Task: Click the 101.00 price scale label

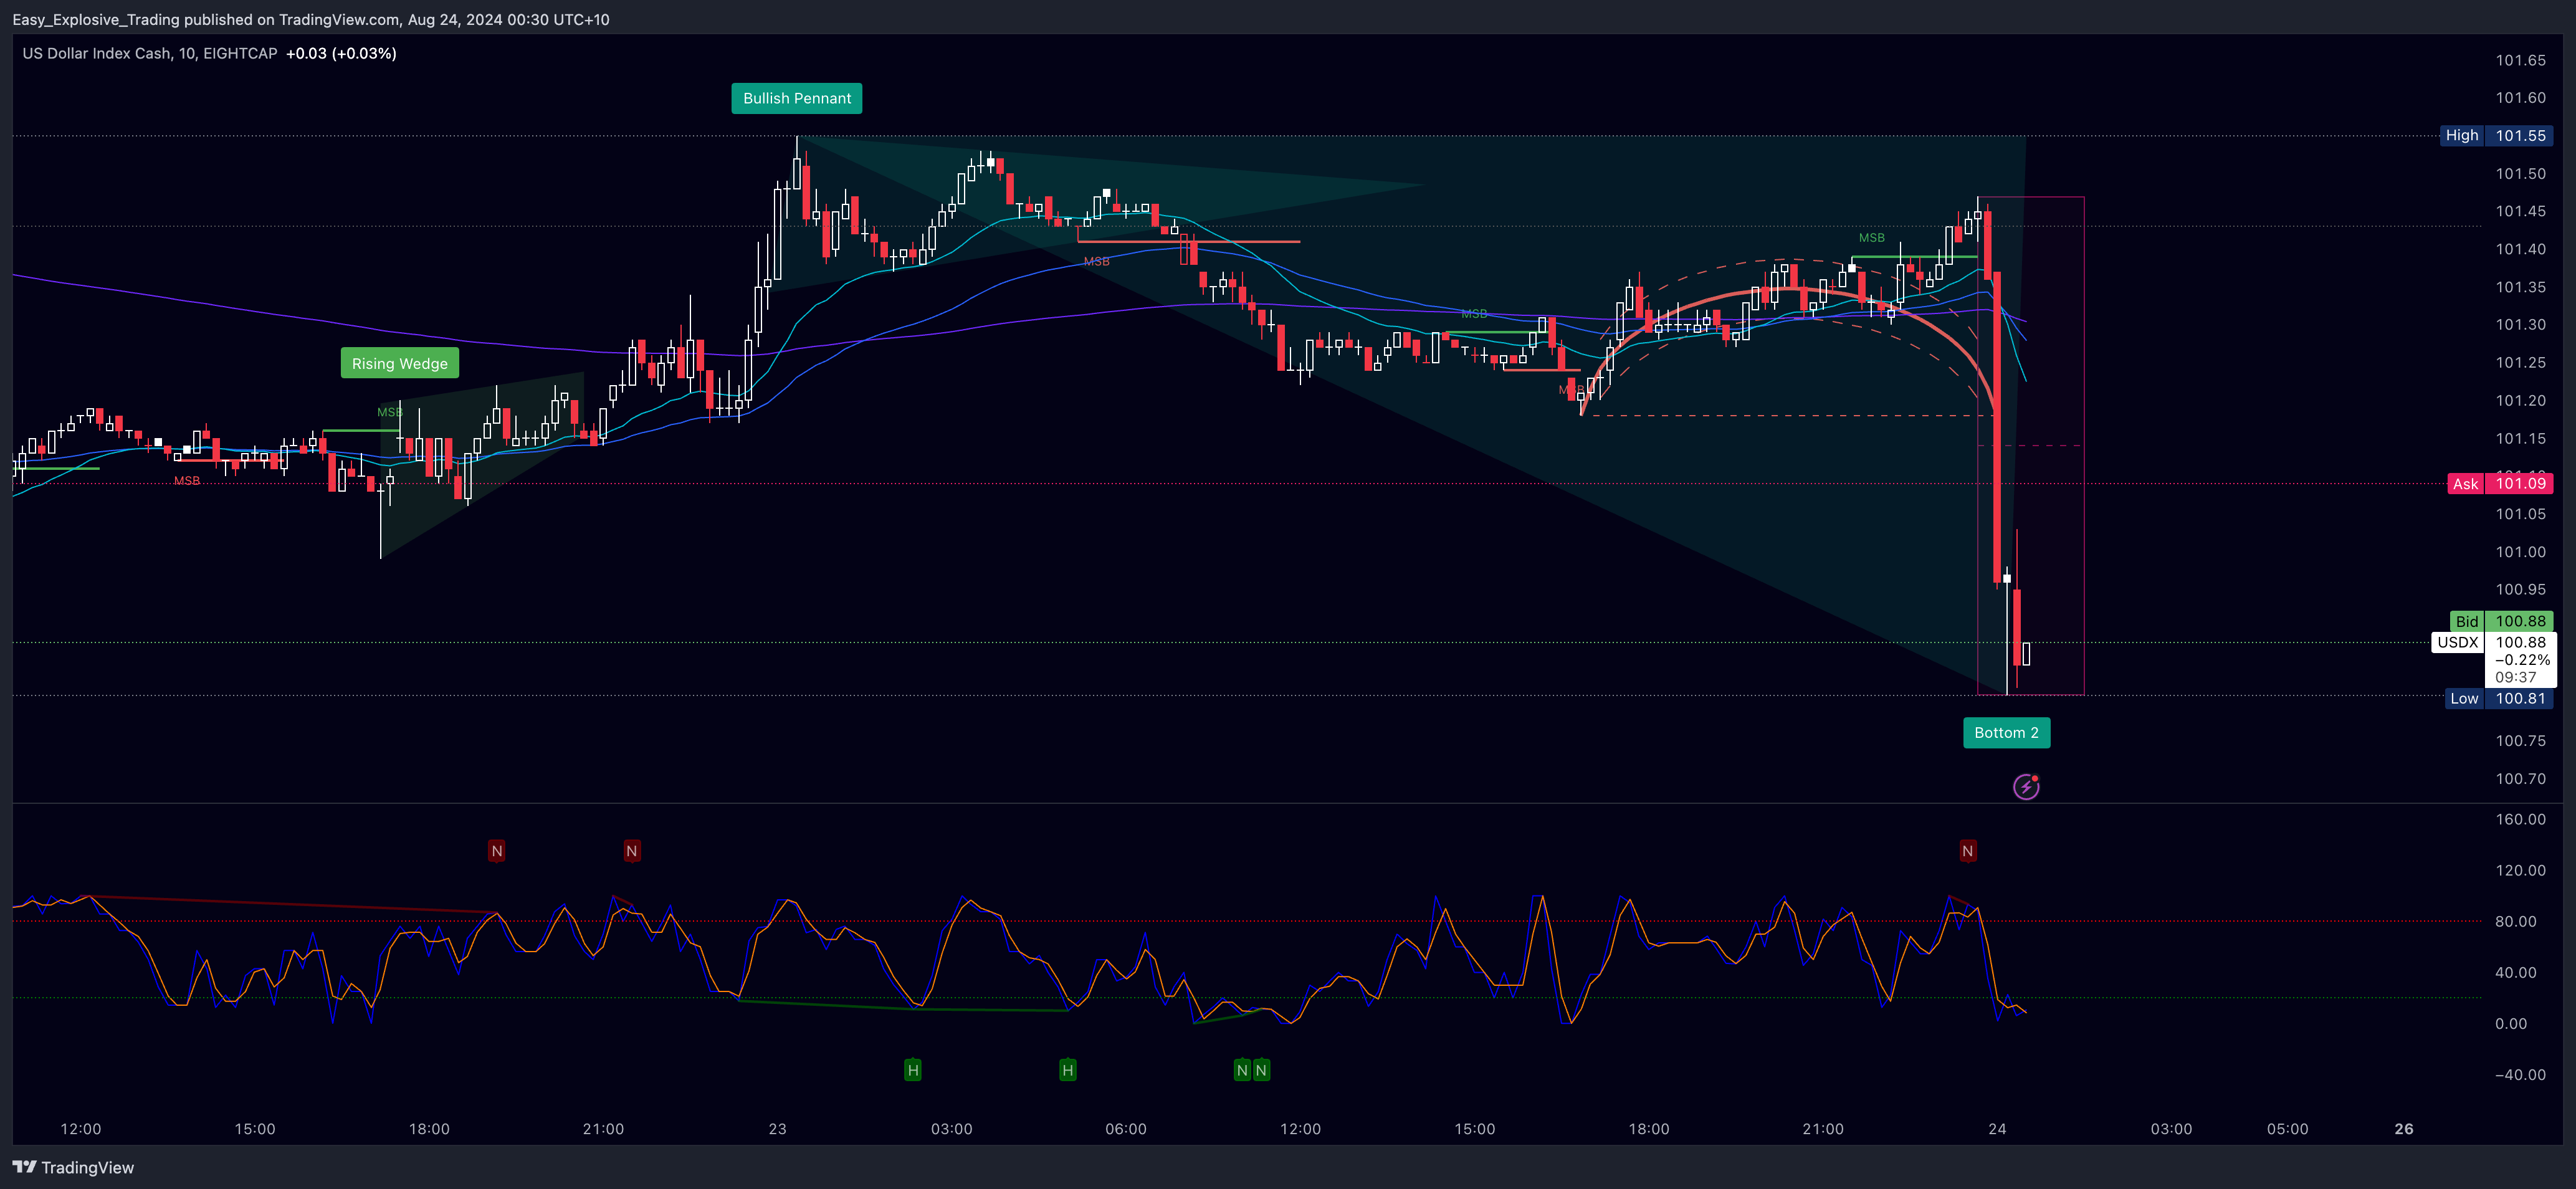Action: pos(2520,551)
